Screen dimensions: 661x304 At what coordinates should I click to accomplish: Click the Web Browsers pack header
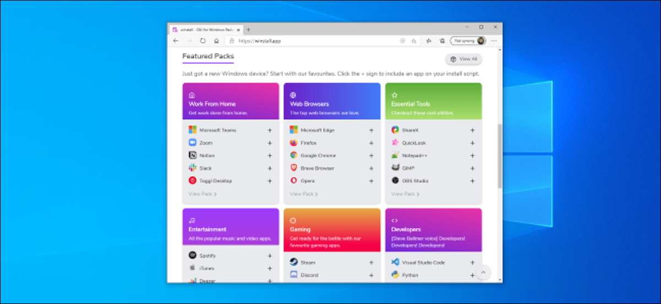click(332, 101)
